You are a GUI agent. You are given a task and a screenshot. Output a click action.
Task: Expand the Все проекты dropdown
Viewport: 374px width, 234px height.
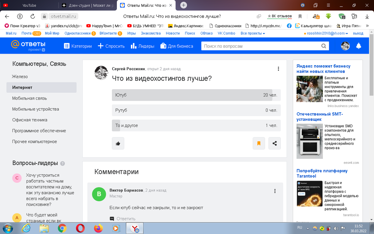(x=253, y=33)
